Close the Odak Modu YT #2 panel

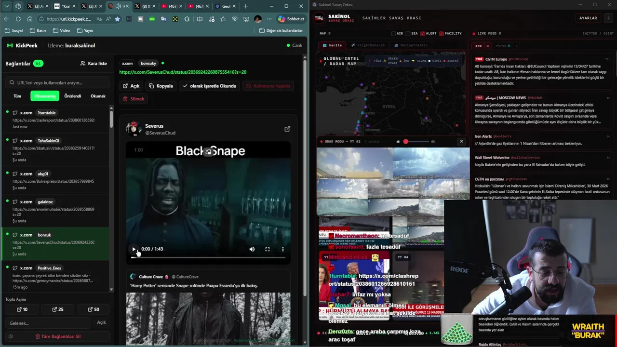pos(461,141)
